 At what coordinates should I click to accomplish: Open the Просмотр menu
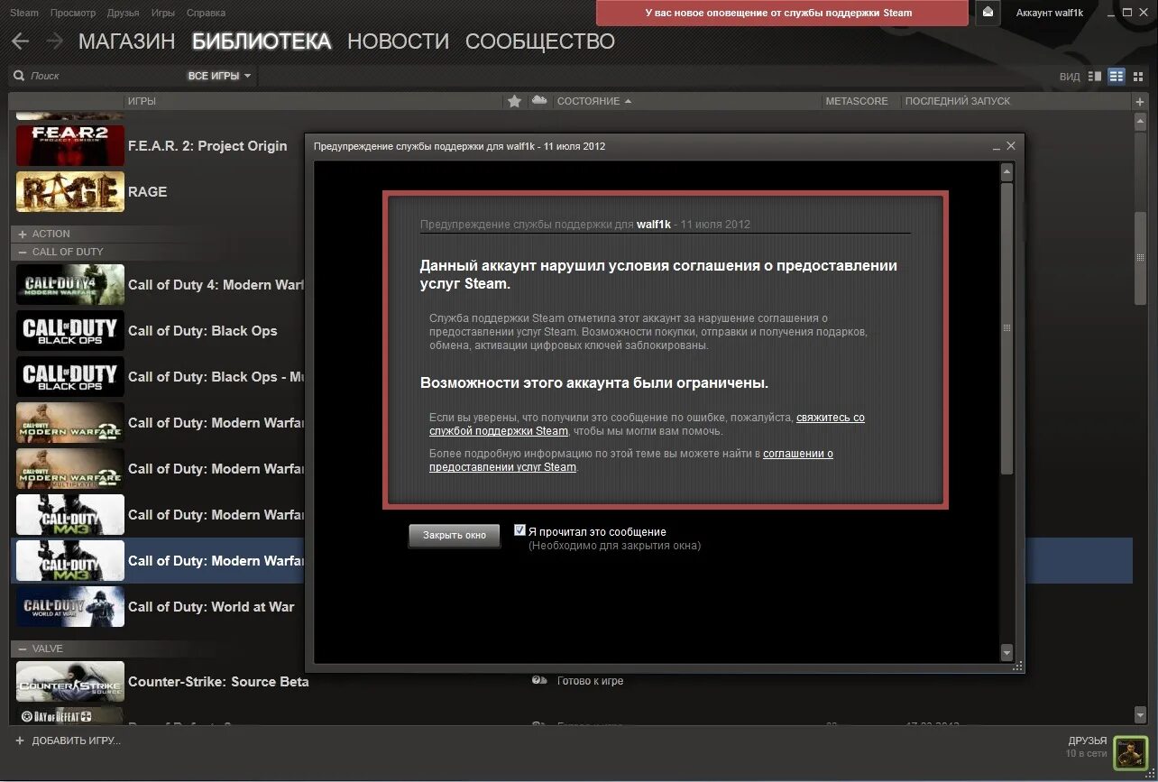73,13
